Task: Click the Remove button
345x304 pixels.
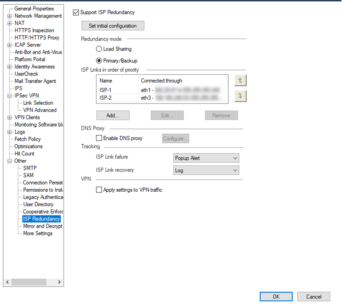Action: click(221, 115)
